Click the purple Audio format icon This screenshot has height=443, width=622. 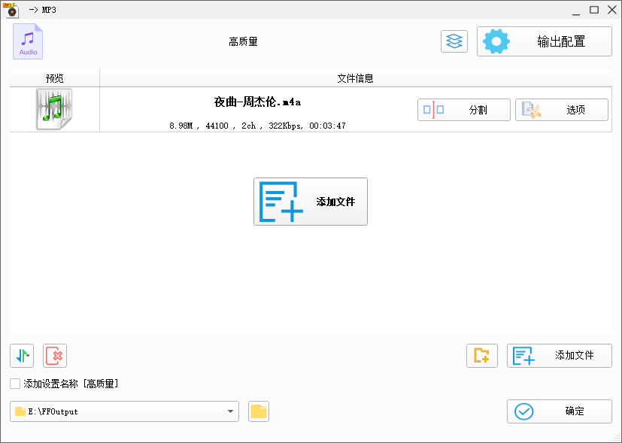[x=28, y=41]
